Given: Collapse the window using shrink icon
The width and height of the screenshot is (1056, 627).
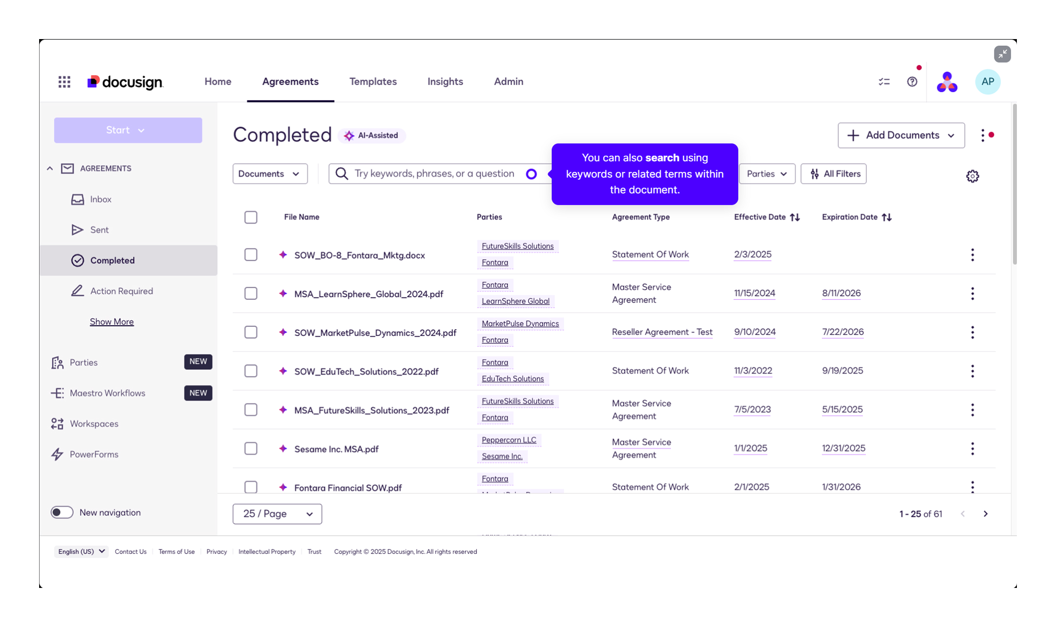Looking at the screenshot, I should [1002, 54].
